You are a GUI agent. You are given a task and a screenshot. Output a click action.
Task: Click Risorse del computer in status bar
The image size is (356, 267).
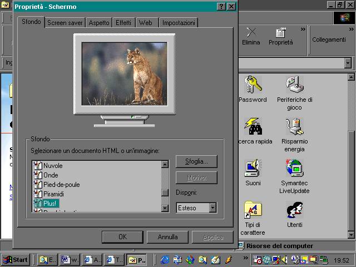[279, 246]
